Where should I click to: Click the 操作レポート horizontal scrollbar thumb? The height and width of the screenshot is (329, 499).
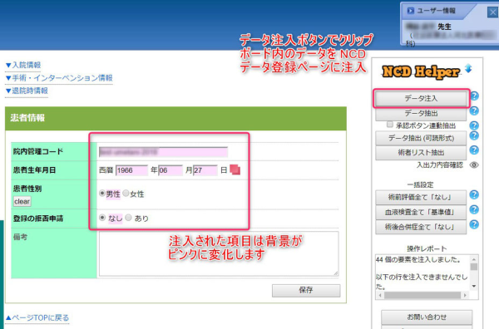click(x=422, y=295)
